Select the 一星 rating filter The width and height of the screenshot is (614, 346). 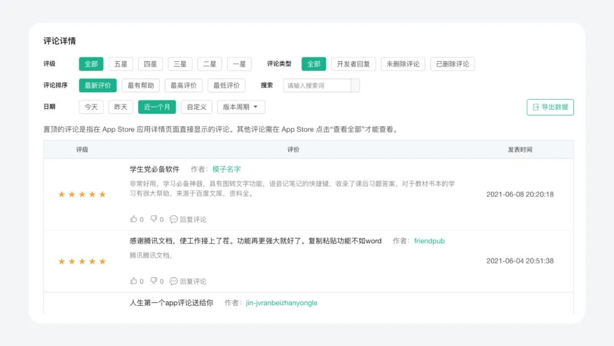point(239,64)
